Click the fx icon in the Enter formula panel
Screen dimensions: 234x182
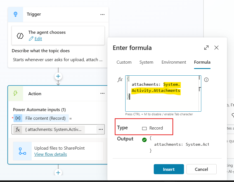pyautogui.click(x=120, y=79)
